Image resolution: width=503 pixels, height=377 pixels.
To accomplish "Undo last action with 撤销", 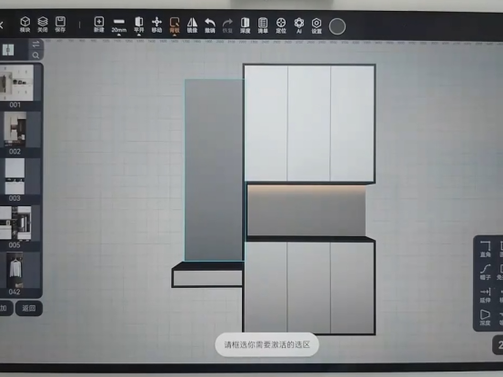I will tap(210, 25).
